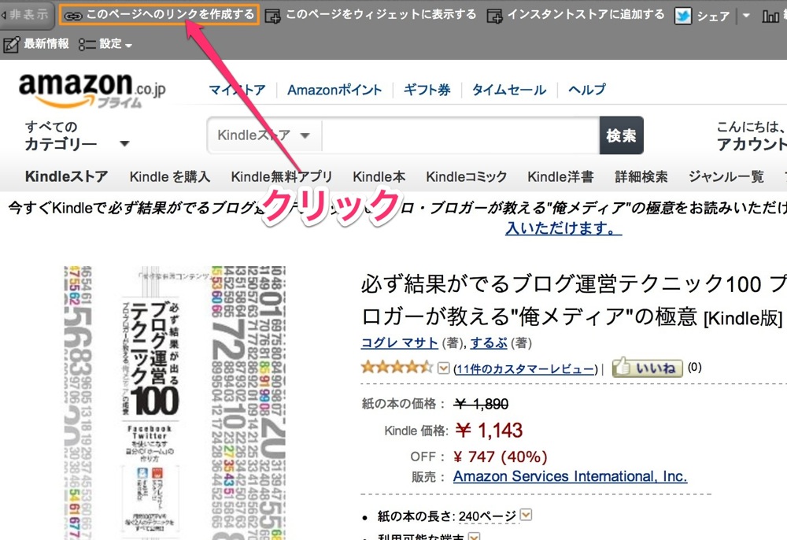
Task: Select ジャンル一覧 menu item
Action: pyautogui.click(x=726, y=176)
